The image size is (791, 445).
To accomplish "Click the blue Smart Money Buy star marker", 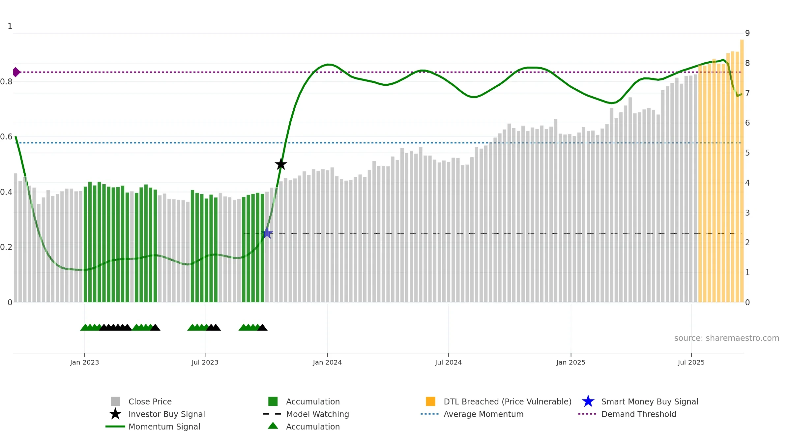I will pyautogui.click(x=267, y=233).
